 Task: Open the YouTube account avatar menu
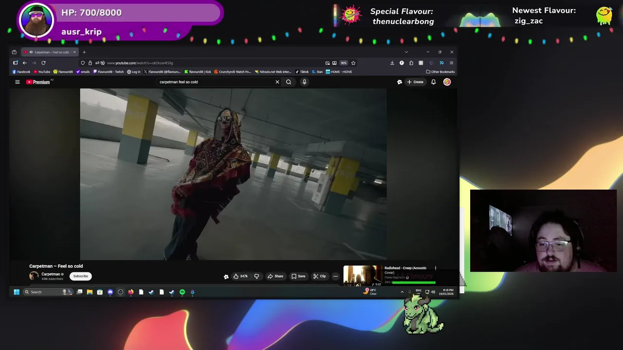click(x=447, y=82)
